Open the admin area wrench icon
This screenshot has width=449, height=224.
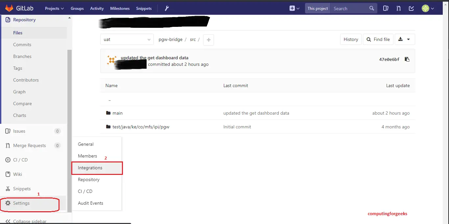coord(167,8)
